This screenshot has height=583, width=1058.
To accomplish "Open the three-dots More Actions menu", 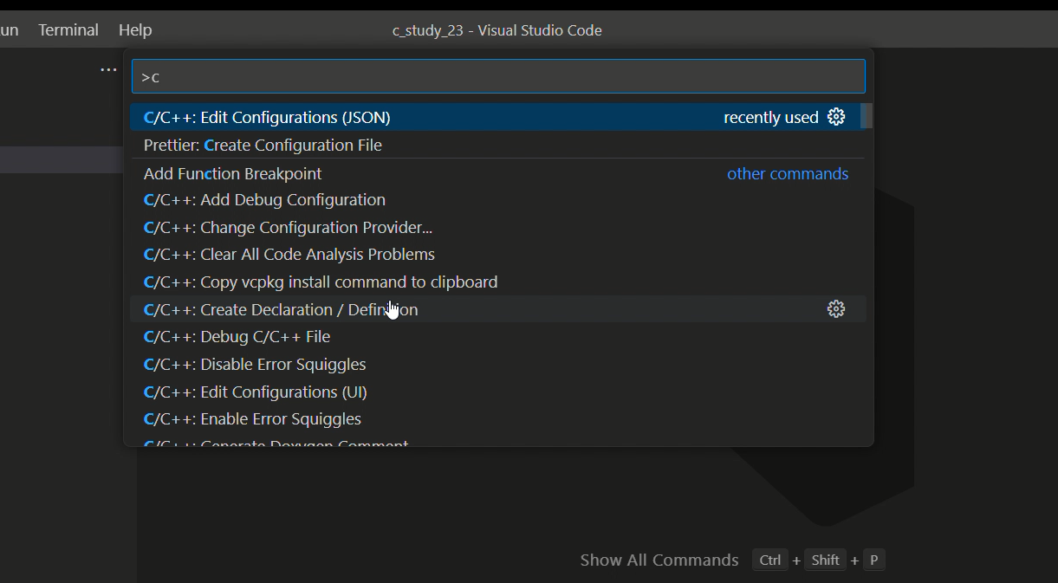I will 107,70.
